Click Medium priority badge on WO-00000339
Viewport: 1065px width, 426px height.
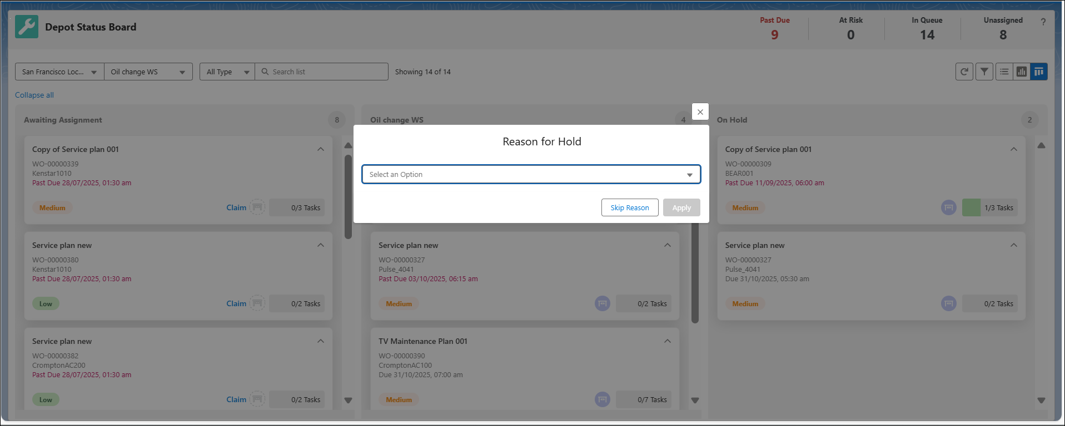[52, 207]
